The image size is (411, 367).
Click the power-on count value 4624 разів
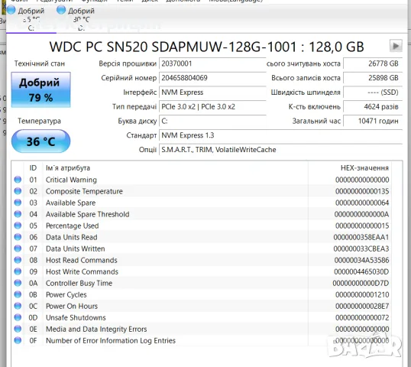(x=373, y=107)
